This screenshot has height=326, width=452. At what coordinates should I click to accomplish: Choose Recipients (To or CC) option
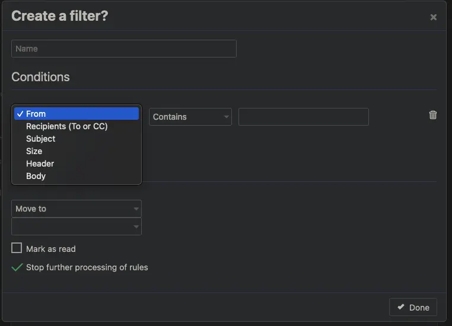[66, 126]
